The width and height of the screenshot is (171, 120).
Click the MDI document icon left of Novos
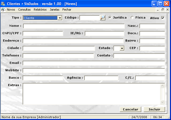click(x=3, y=10)
